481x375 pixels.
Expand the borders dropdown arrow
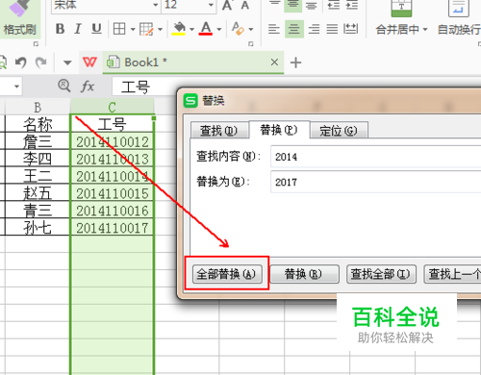click(x=133, y=30)
